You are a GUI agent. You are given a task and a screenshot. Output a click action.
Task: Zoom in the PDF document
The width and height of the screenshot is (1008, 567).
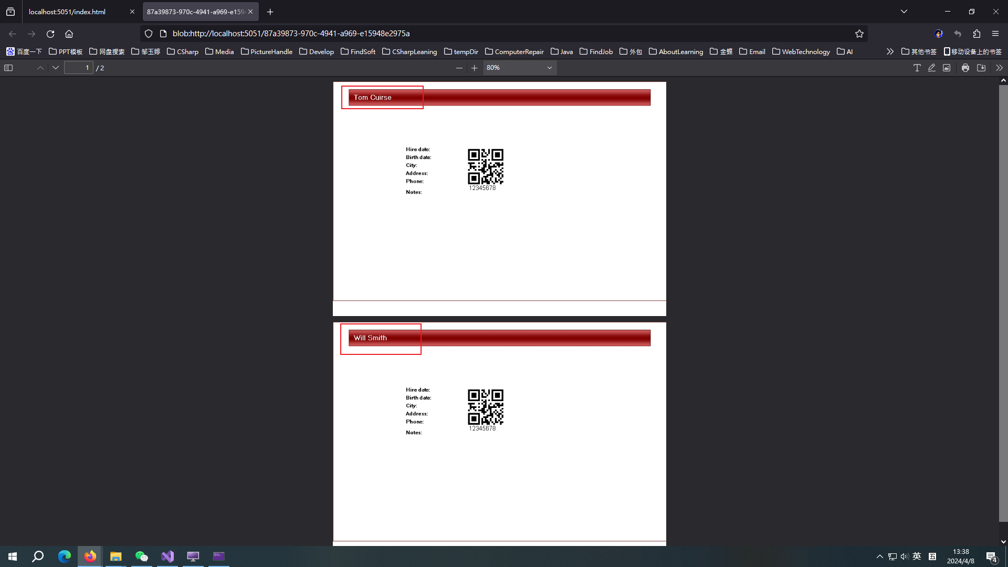coord(475,68)
